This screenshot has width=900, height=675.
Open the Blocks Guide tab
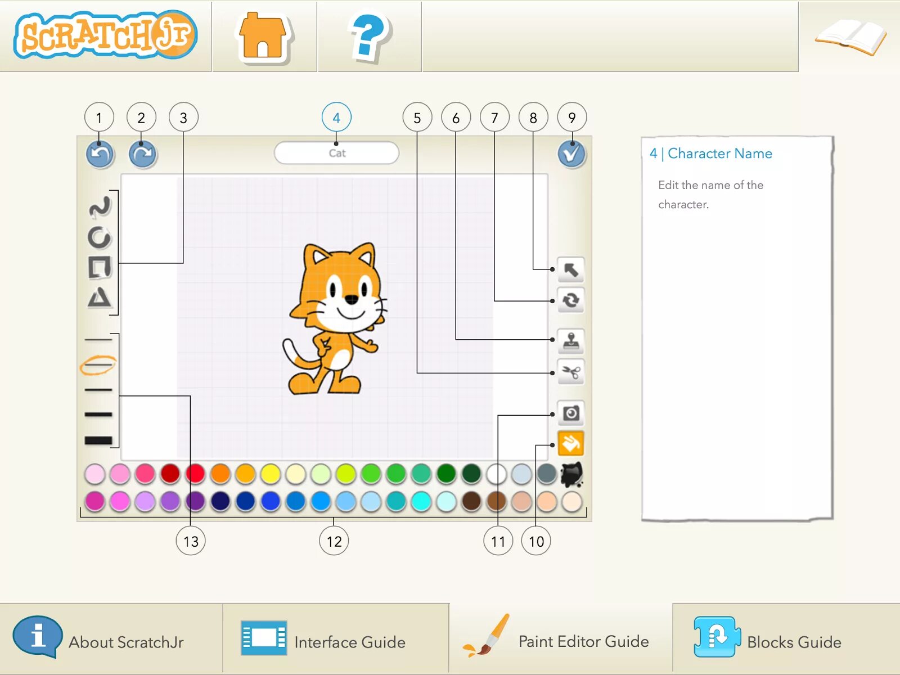pyautogui.click(x=786, y=638)
